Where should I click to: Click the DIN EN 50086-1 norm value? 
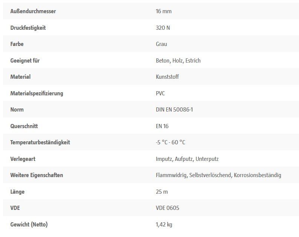click(174, 110)
